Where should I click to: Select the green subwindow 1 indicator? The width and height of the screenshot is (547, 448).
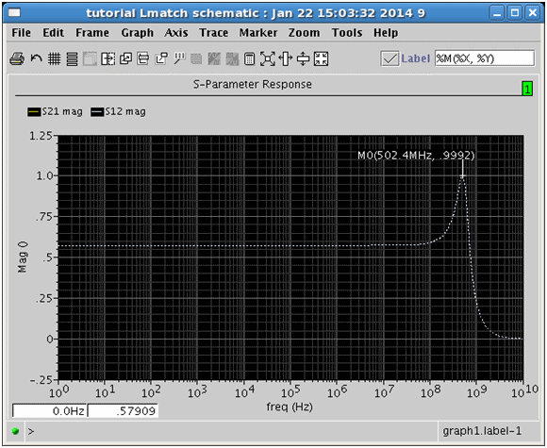(527, 89)
